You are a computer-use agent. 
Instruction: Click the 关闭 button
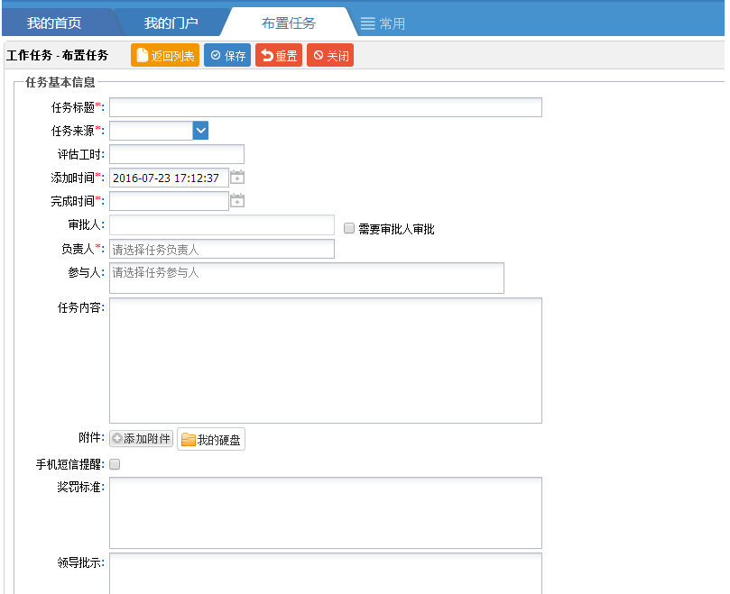pos(330,55)
